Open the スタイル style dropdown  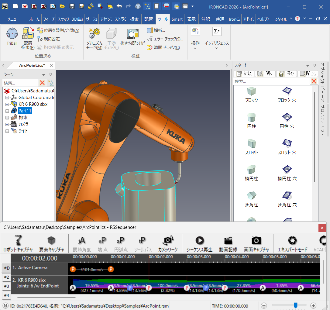[x=283, y=19]
